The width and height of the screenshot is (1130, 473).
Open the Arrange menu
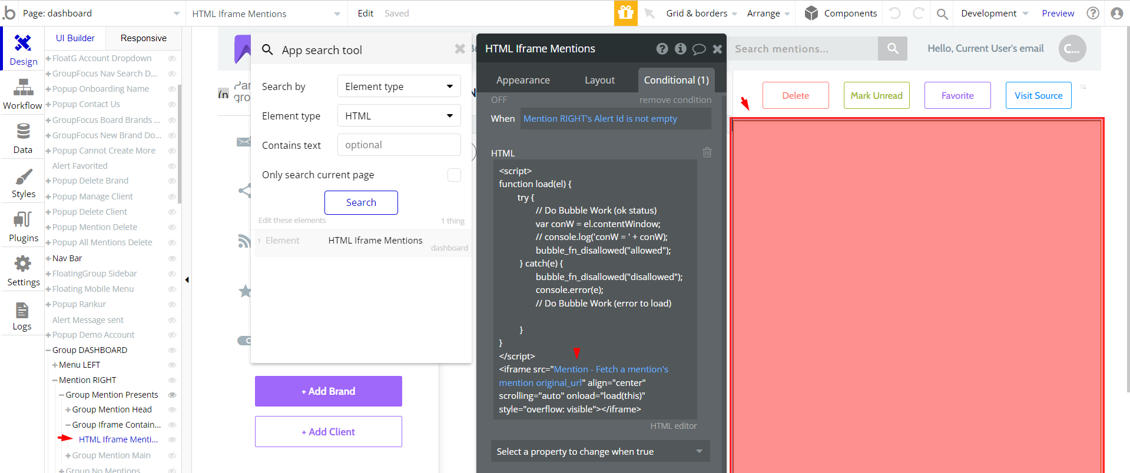(x=768, y=13)
